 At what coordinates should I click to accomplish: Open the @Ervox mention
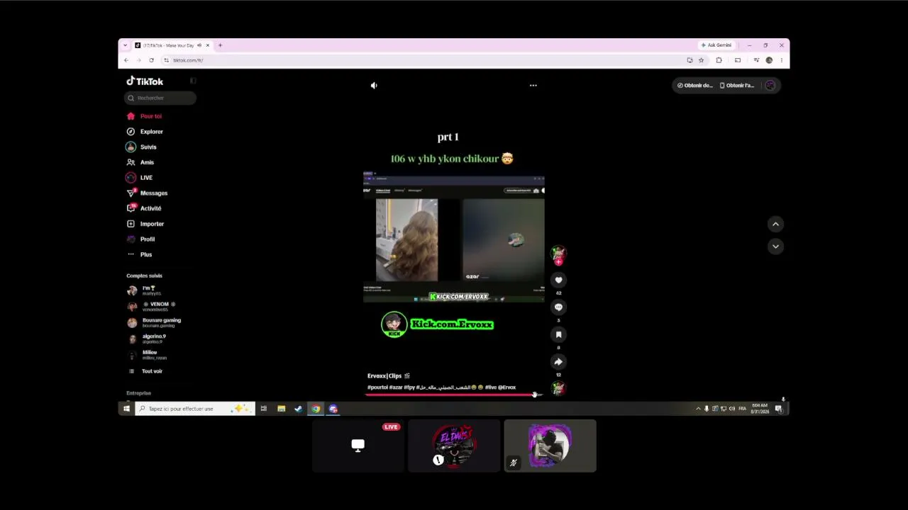tap(507, 387)
